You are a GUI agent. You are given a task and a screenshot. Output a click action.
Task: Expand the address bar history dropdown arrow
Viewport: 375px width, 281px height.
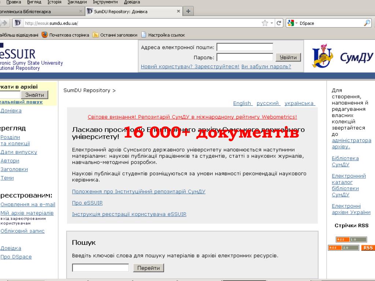click(x=272, y=23)
